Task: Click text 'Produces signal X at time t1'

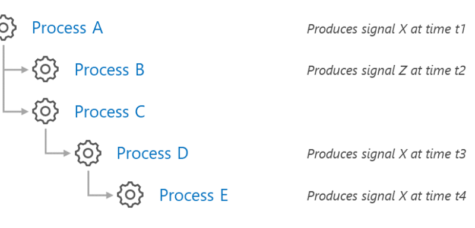Action: tap(386, 29)
